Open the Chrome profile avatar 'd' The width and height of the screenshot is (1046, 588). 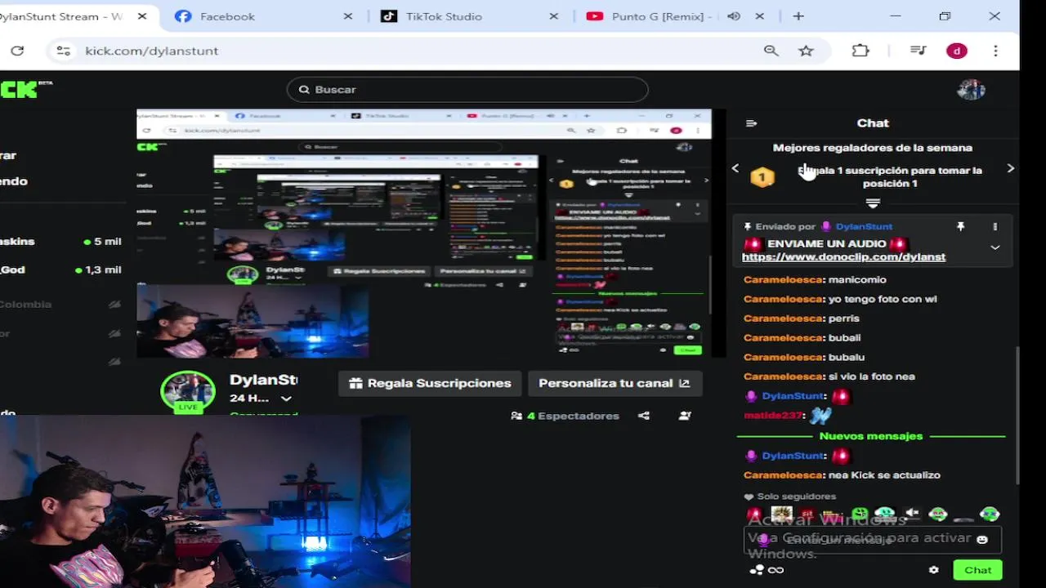click(957, 51)
